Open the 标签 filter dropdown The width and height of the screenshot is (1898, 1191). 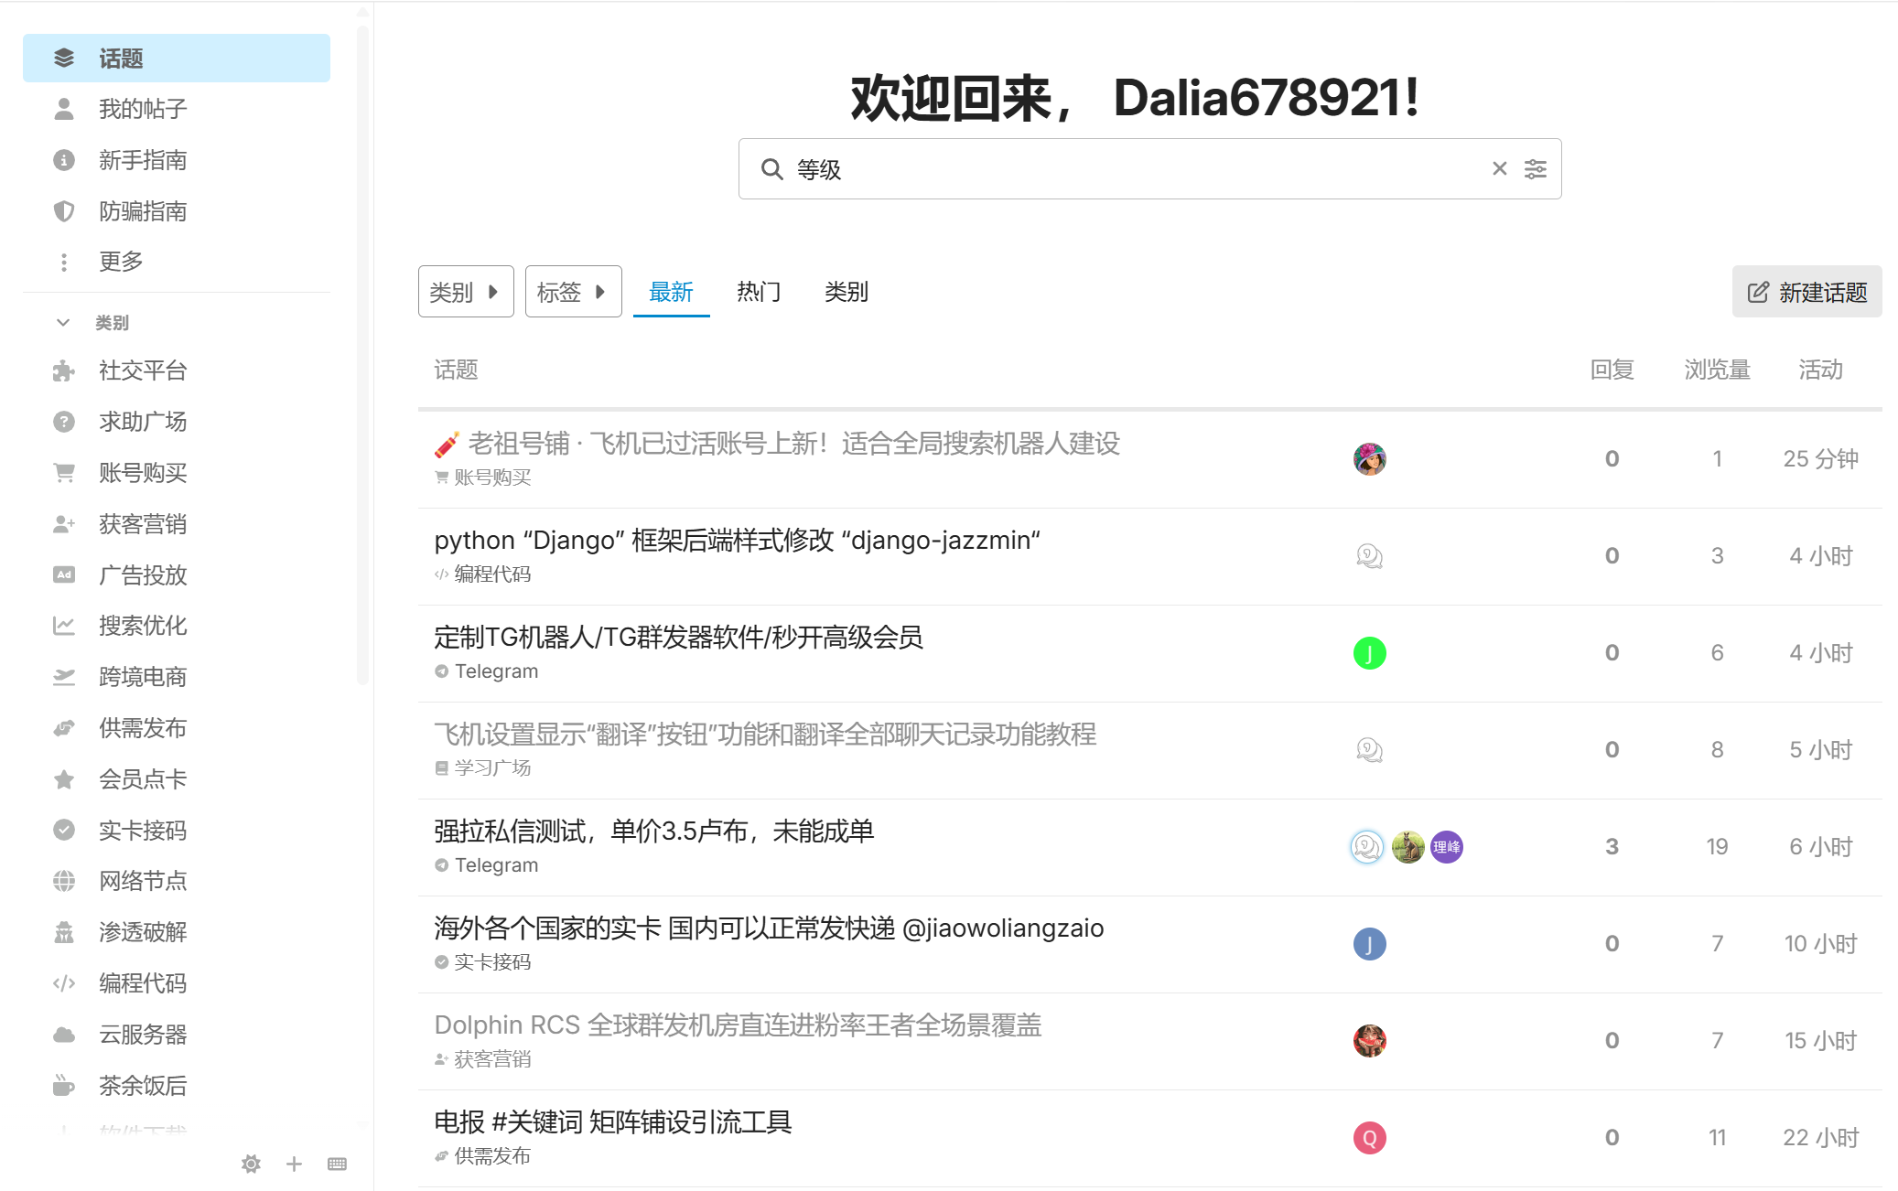(x=573, y=292)
